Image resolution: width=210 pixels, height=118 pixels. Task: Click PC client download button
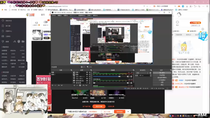(195, 23)
